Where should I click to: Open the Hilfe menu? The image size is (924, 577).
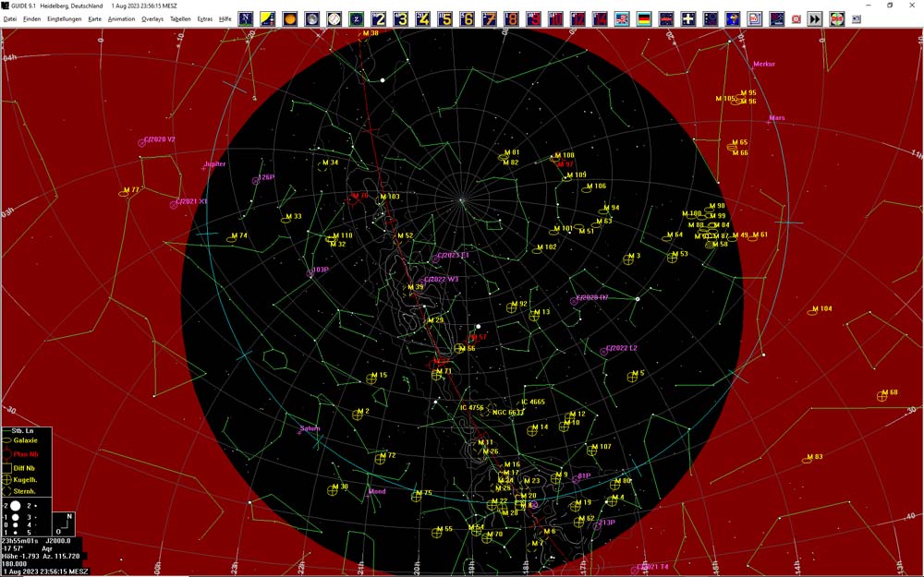click(x=225, y=18)
